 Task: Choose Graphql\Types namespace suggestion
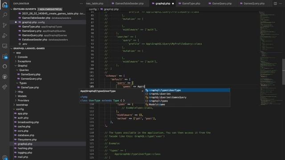coord(187,101)
